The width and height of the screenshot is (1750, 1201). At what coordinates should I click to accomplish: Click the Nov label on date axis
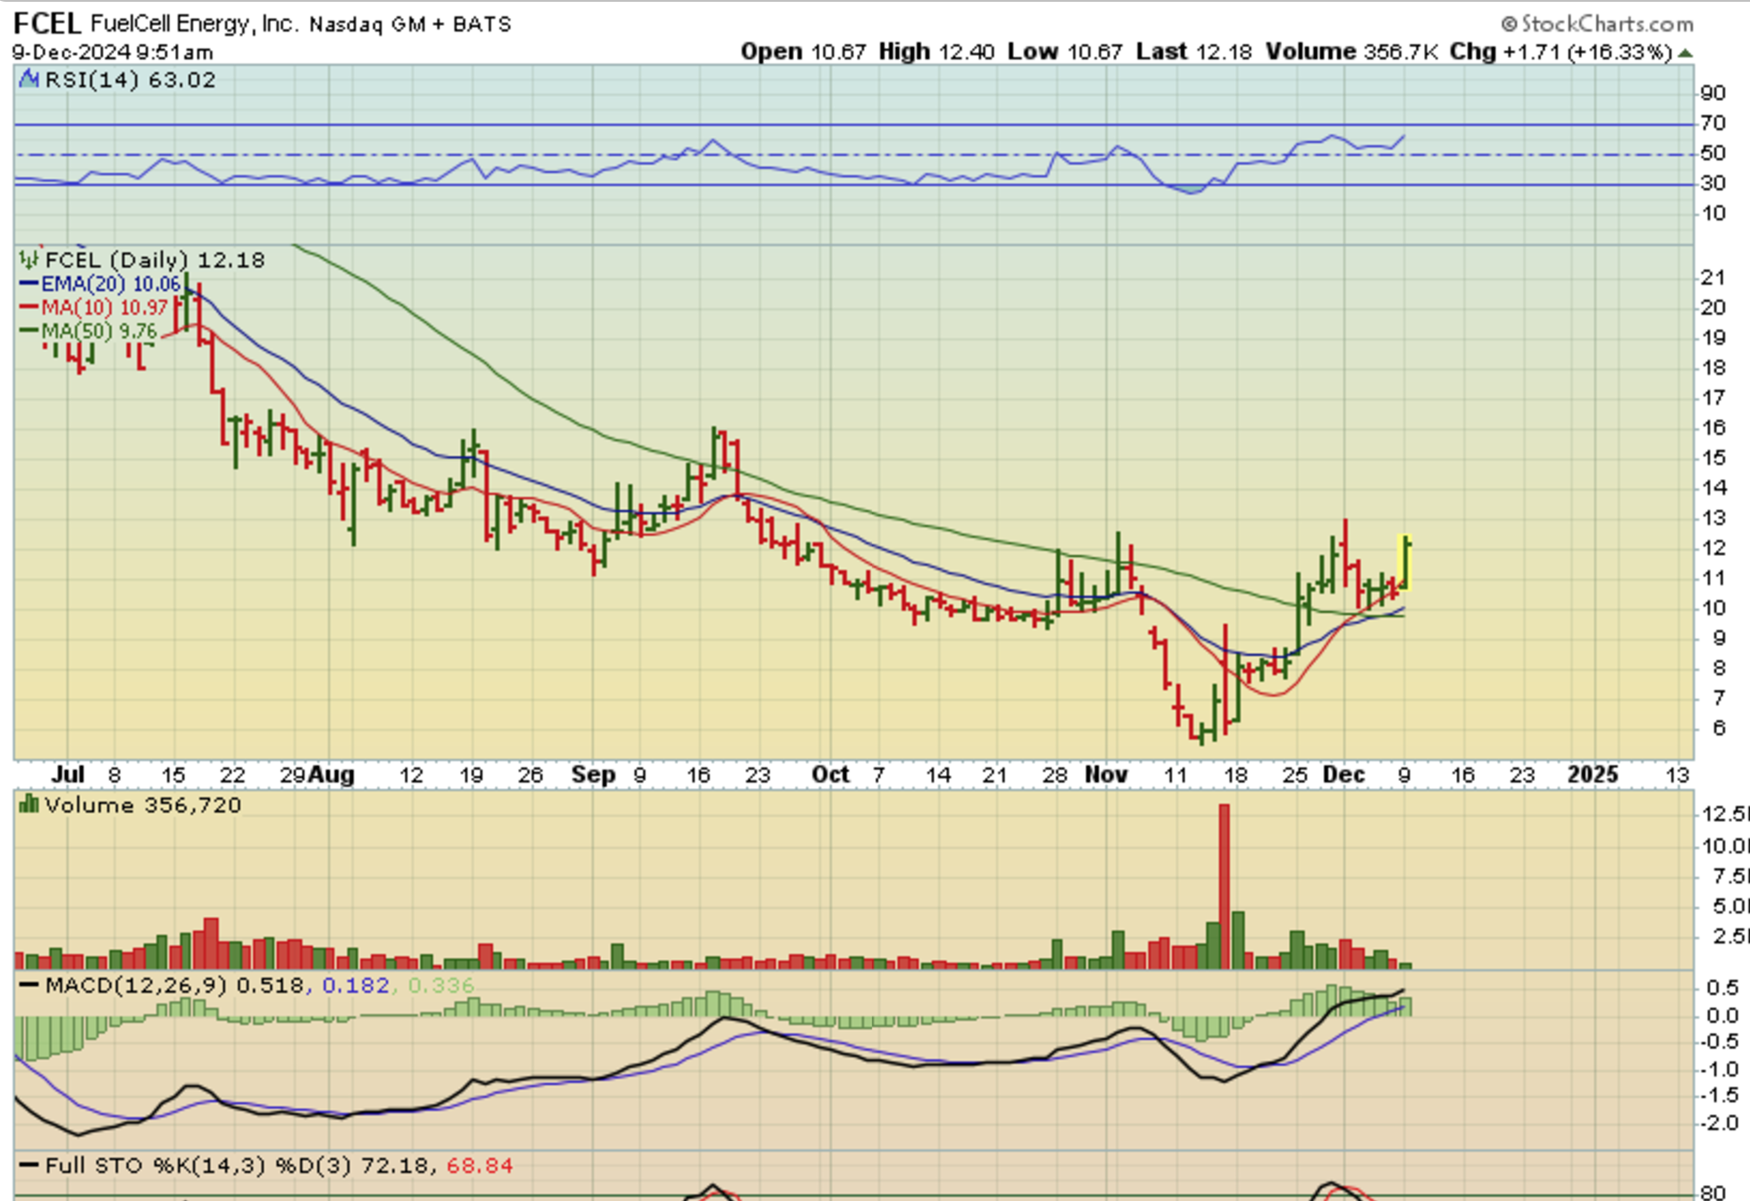1106,775
